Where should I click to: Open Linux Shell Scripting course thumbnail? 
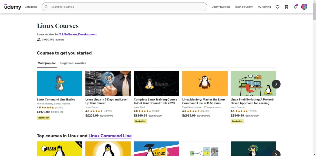click(x=253, y=83)
